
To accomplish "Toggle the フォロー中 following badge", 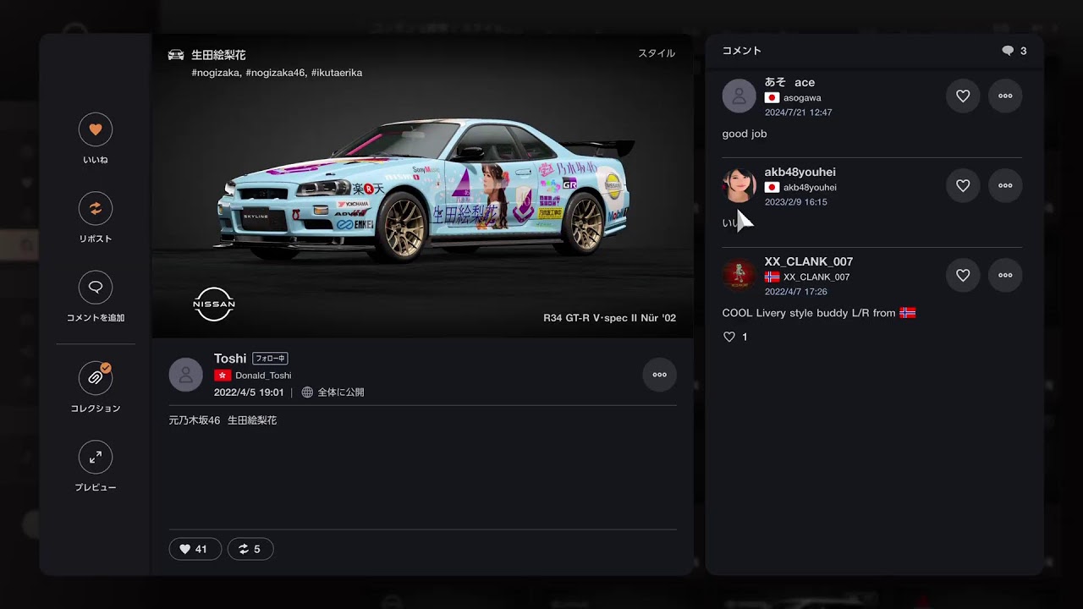I will click(x=271, y=359).
